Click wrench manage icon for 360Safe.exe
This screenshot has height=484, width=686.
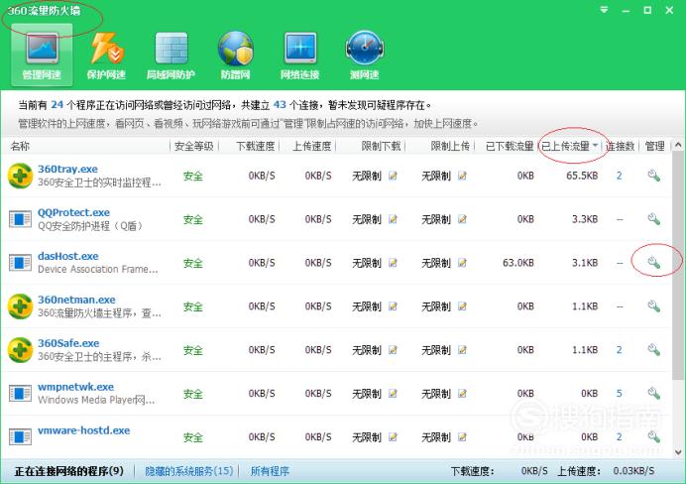tap(653, 350)
